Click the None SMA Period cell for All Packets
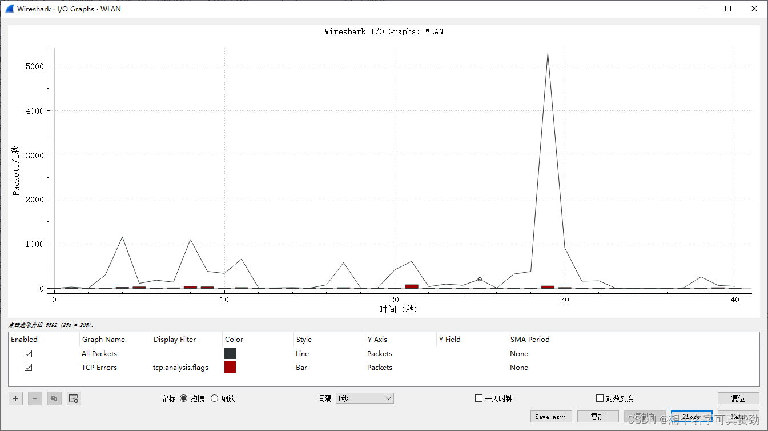Image resolution: width=768 pixels, height=431 pixels. tap(519, 354)
